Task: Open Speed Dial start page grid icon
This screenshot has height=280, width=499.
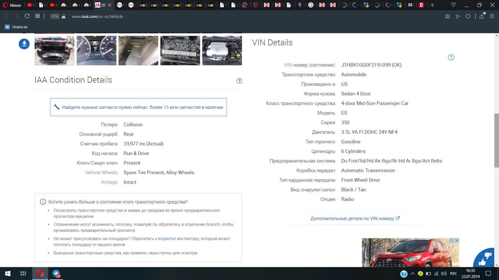Action: click(x=37, y=16)
